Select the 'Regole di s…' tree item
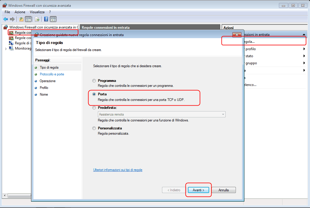The image size is (310, 208). [x=23, y=43]
